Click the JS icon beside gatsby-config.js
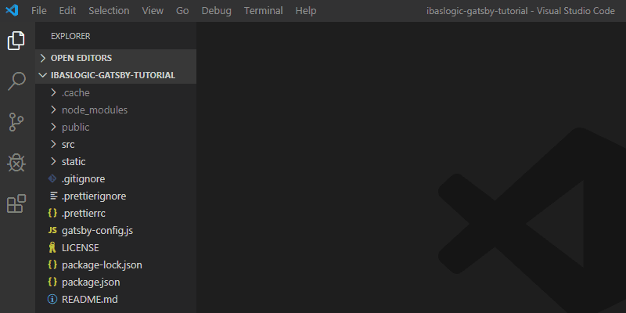The width and height of the screenshot is (626, 313). (52, 231)
